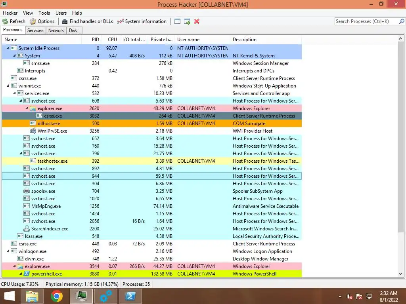Click the Windows Start button
The width and height of the screenshot is (406, 304).
(10, 296)
